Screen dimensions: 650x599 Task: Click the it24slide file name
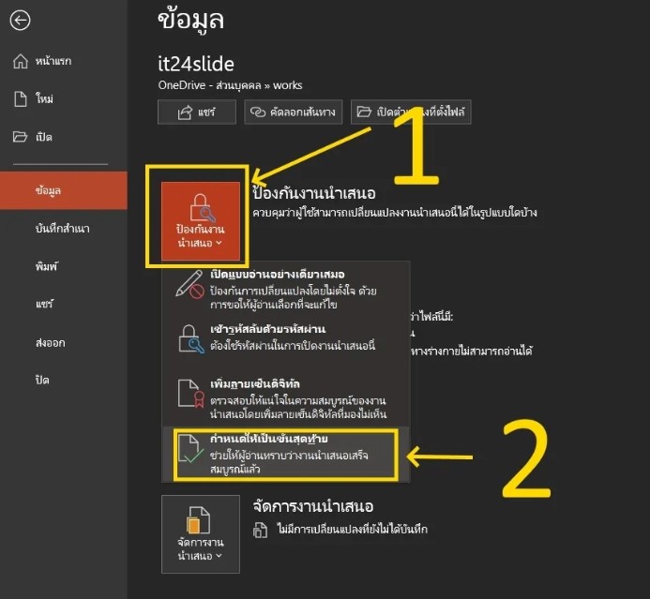click(196, 64)
